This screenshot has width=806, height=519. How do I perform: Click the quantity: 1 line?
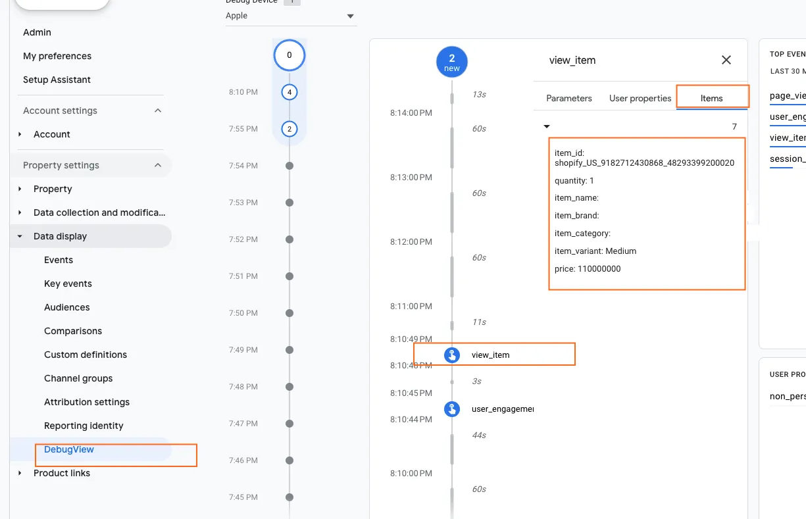(x=574, y=180)
